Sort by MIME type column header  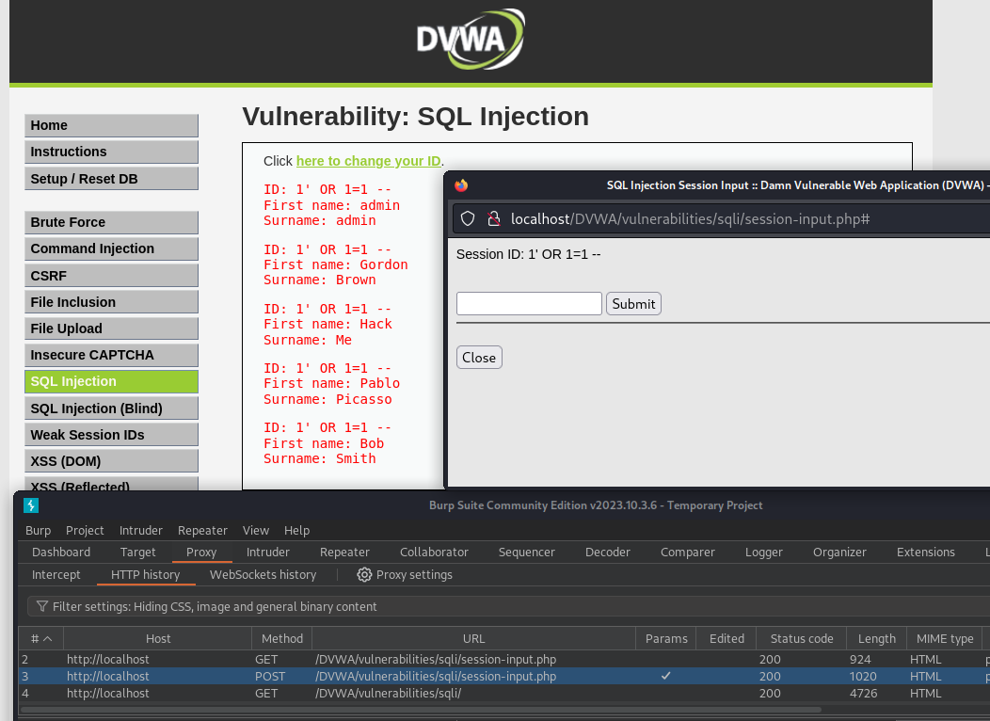[x=945, y=639]
